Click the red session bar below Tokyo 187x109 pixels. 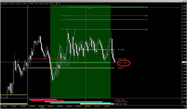click(48, 101)
